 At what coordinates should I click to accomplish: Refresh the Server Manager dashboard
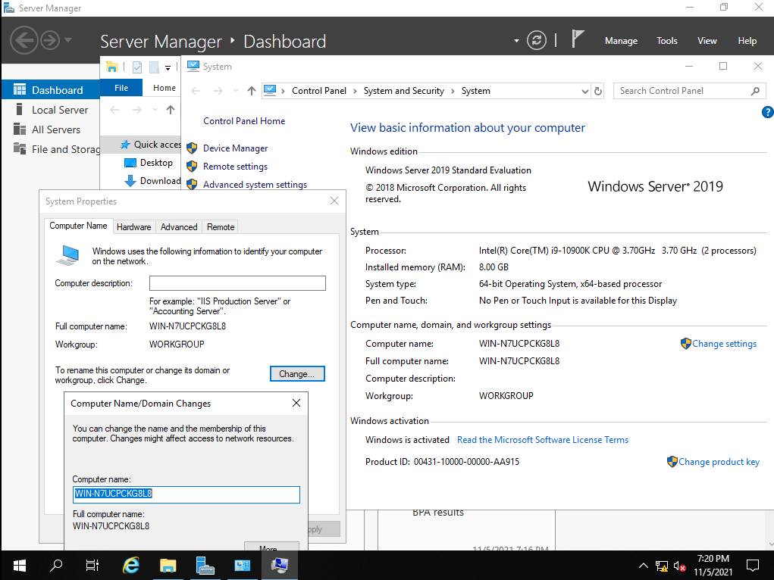tap(537, 40)
